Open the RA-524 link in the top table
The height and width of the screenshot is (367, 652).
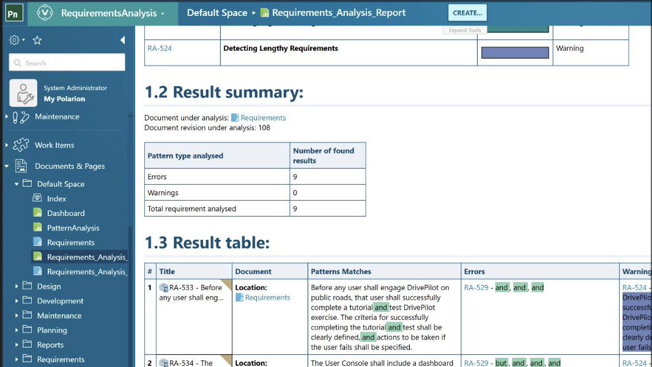[160, 48]
